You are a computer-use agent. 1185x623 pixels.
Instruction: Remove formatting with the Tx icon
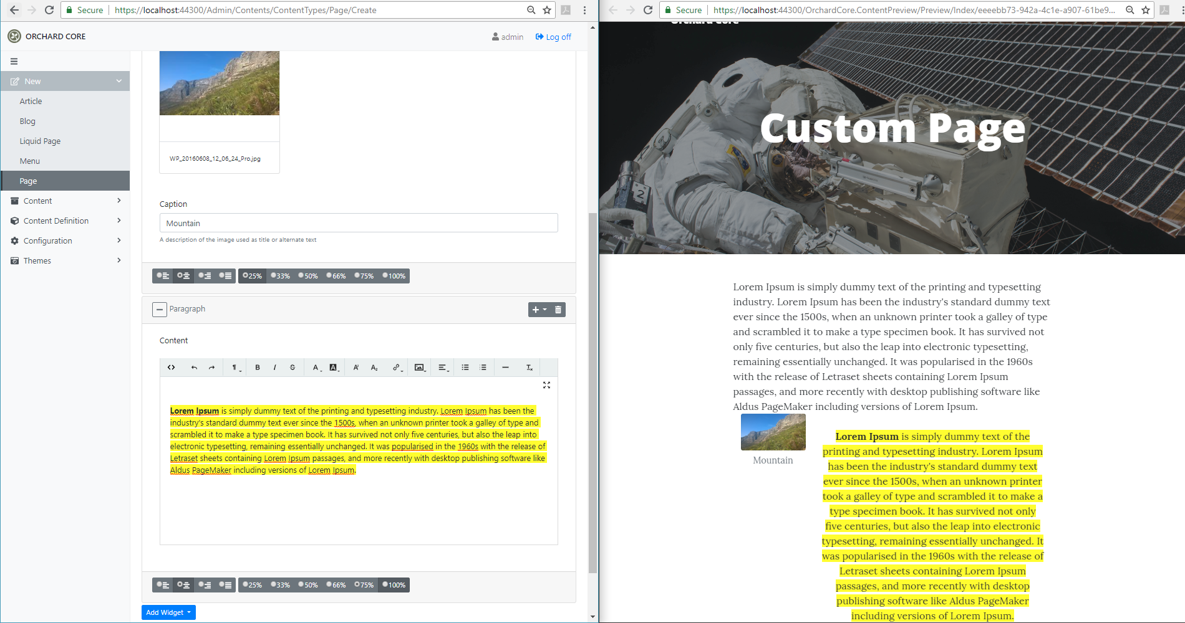click(529, 368)
